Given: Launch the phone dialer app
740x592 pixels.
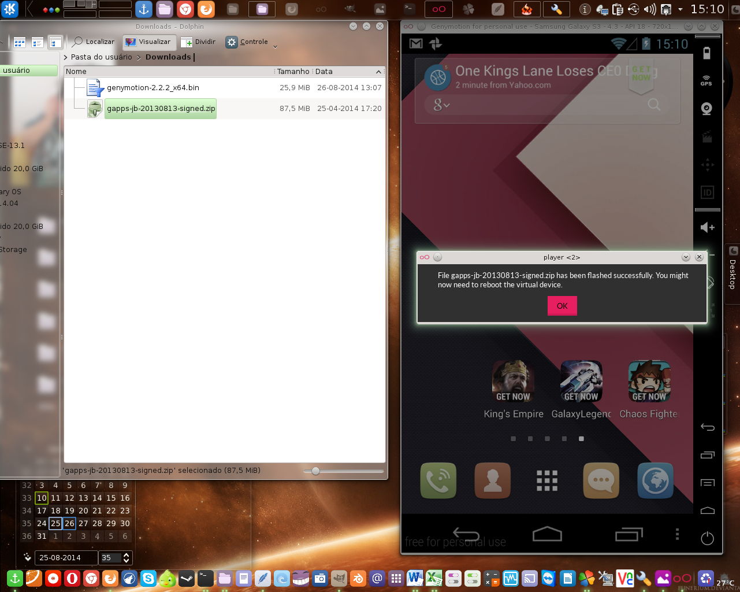Looking at the screenshot, I should tap(438, 480).
